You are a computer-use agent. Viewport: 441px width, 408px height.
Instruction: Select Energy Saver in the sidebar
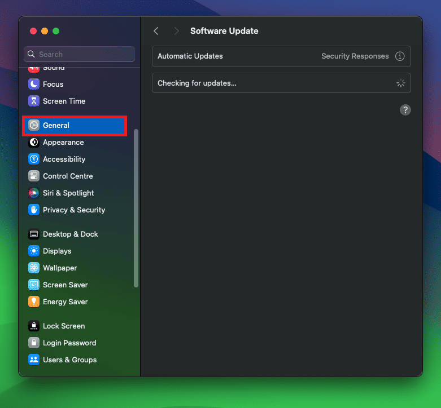coord(75,301)
